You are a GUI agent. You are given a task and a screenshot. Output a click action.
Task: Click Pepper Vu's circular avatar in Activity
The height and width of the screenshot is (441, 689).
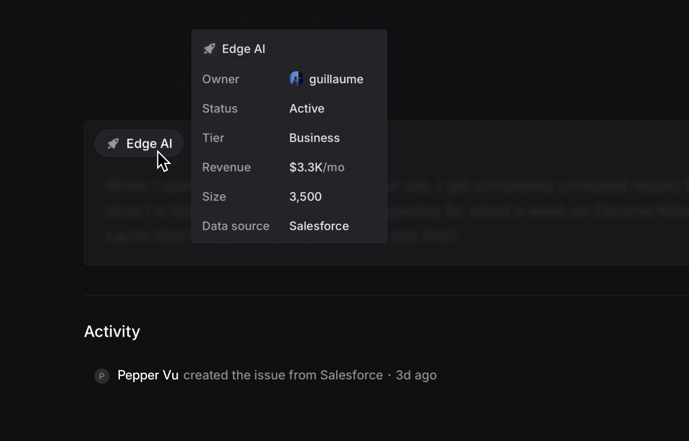pos(102,376)
